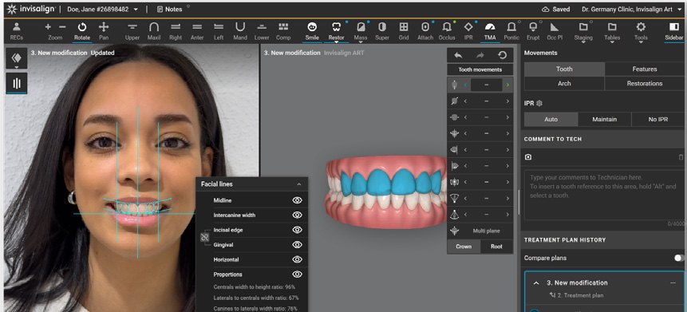Screen dimensions: 687x312
Task: Toggle the Occ Pl occlusal plane tool
Action: tap(555, 31)
